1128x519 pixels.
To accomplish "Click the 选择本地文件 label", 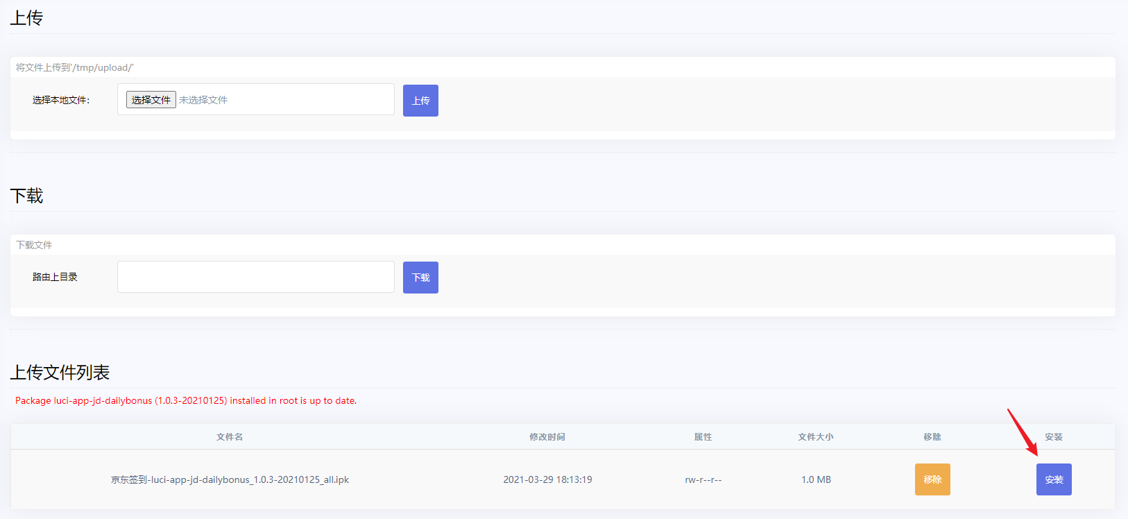I will pos(61,100).
